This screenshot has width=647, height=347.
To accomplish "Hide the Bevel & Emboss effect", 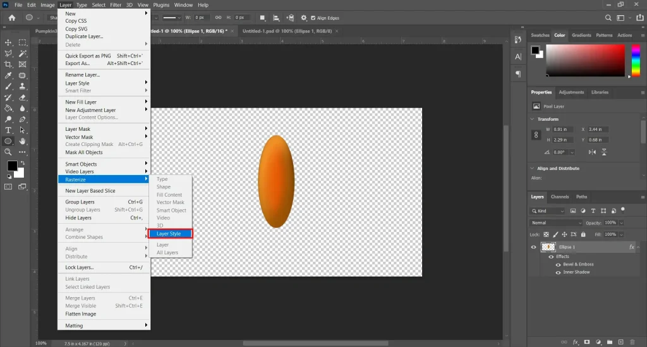I will [x=559, y=264].
